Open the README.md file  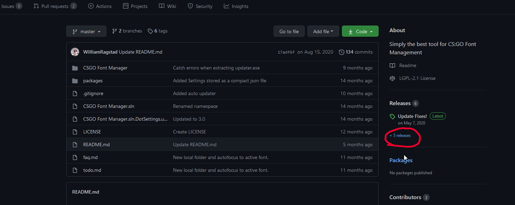coord(96,144)
